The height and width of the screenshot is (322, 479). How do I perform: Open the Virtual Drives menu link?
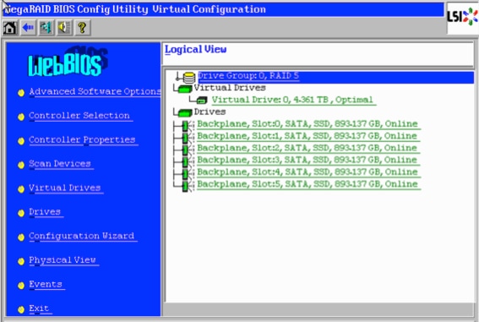pyautogui.click(x=65, y=188)
